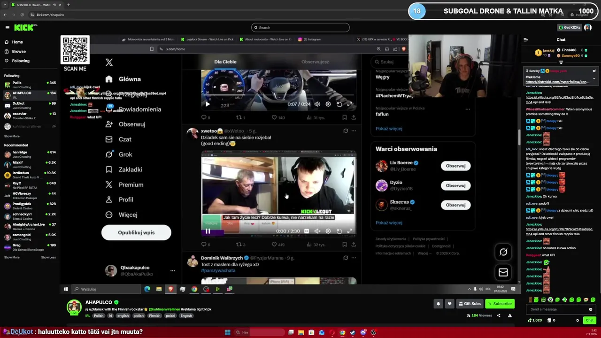Open Profil in X sidebar
Screen dimensions: 601x338
[119, 200]
